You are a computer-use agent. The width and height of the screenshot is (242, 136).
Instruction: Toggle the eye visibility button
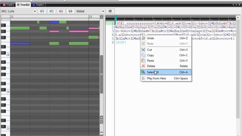click(x=110, y=11)
